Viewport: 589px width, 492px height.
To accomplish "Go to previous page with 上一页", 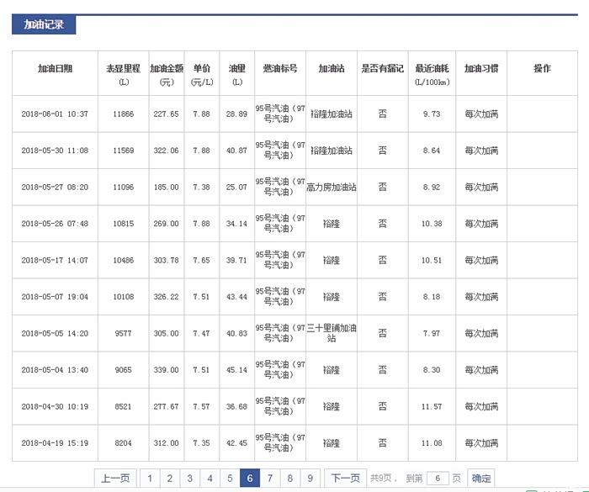I will 115,479.
